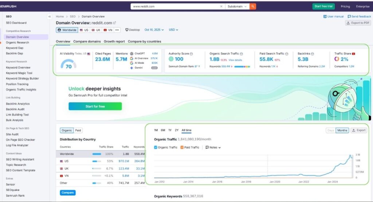
Task: Open the USD currency dropdown
Action: 173,30
